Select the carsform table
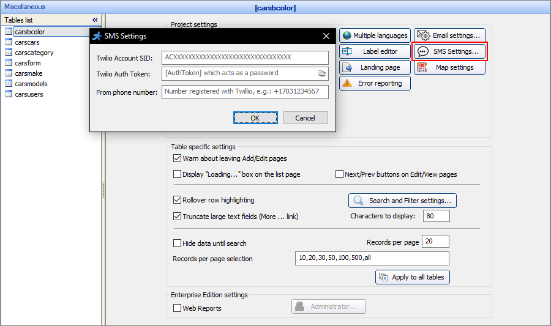The height and width of the screenshot is (326, 551). pyautogui.click(x=28, y=63)
